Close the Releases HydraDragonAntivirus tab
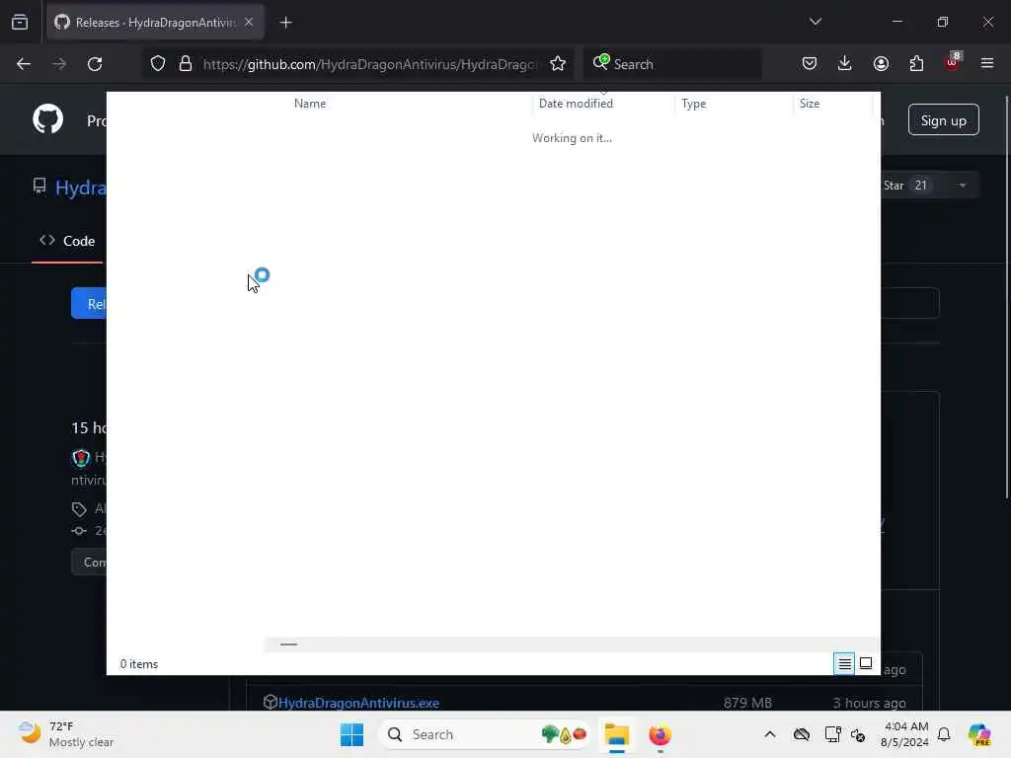The image size is (1011, 758). click(x=249, y=22)
